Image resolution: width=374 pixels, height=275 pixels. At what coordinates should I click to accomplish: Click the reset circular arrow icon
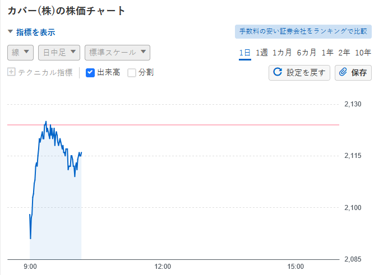point(277,72)
